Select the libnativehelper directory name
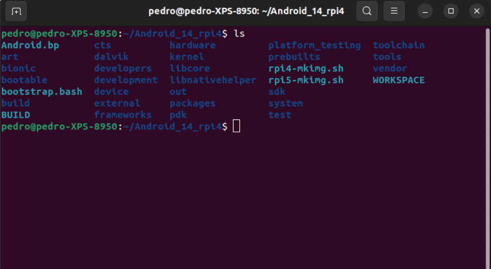 point(213,80)
